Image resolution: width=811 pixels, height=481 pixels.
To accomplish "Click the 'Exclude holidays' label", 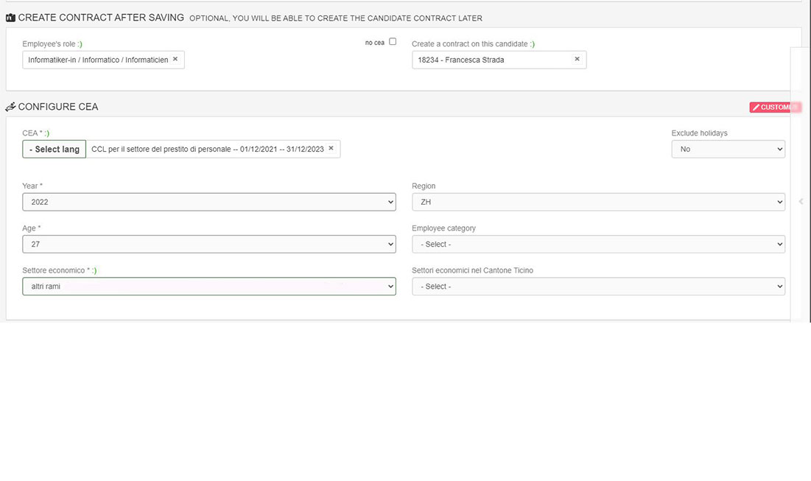I will (x=699, y=133).
